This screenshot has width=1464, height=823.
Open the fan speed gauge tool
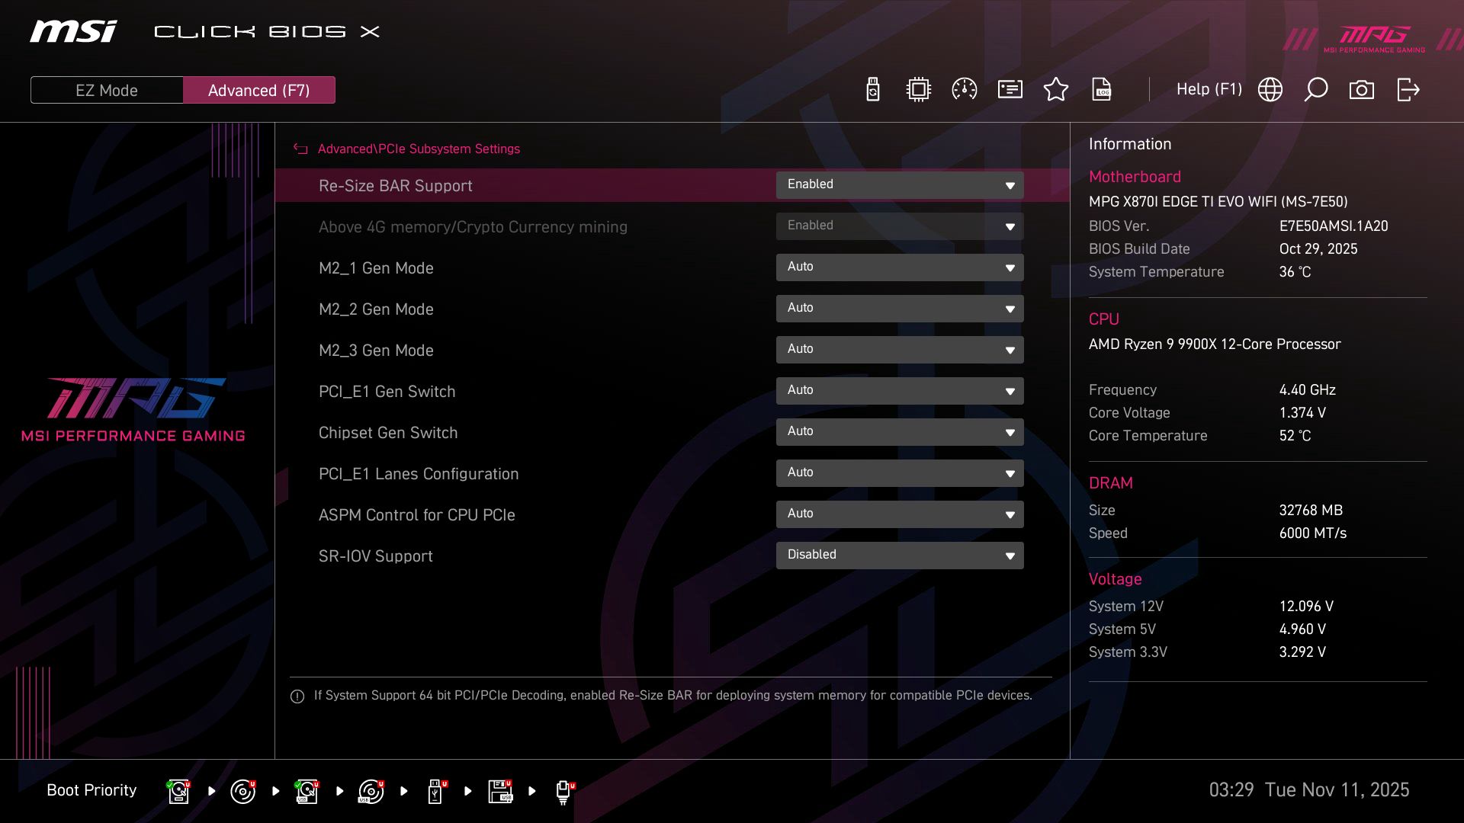[x=964, y=89]
